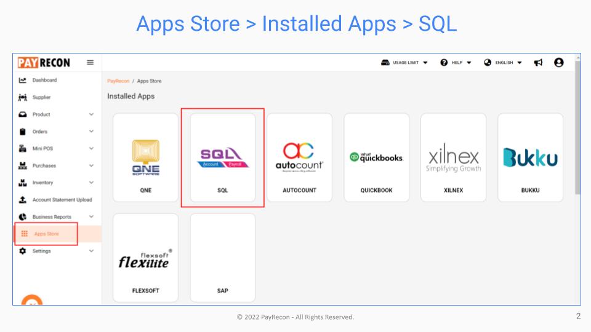Select Apps Store menu item
591x332 pixels.
pos(57,234)
